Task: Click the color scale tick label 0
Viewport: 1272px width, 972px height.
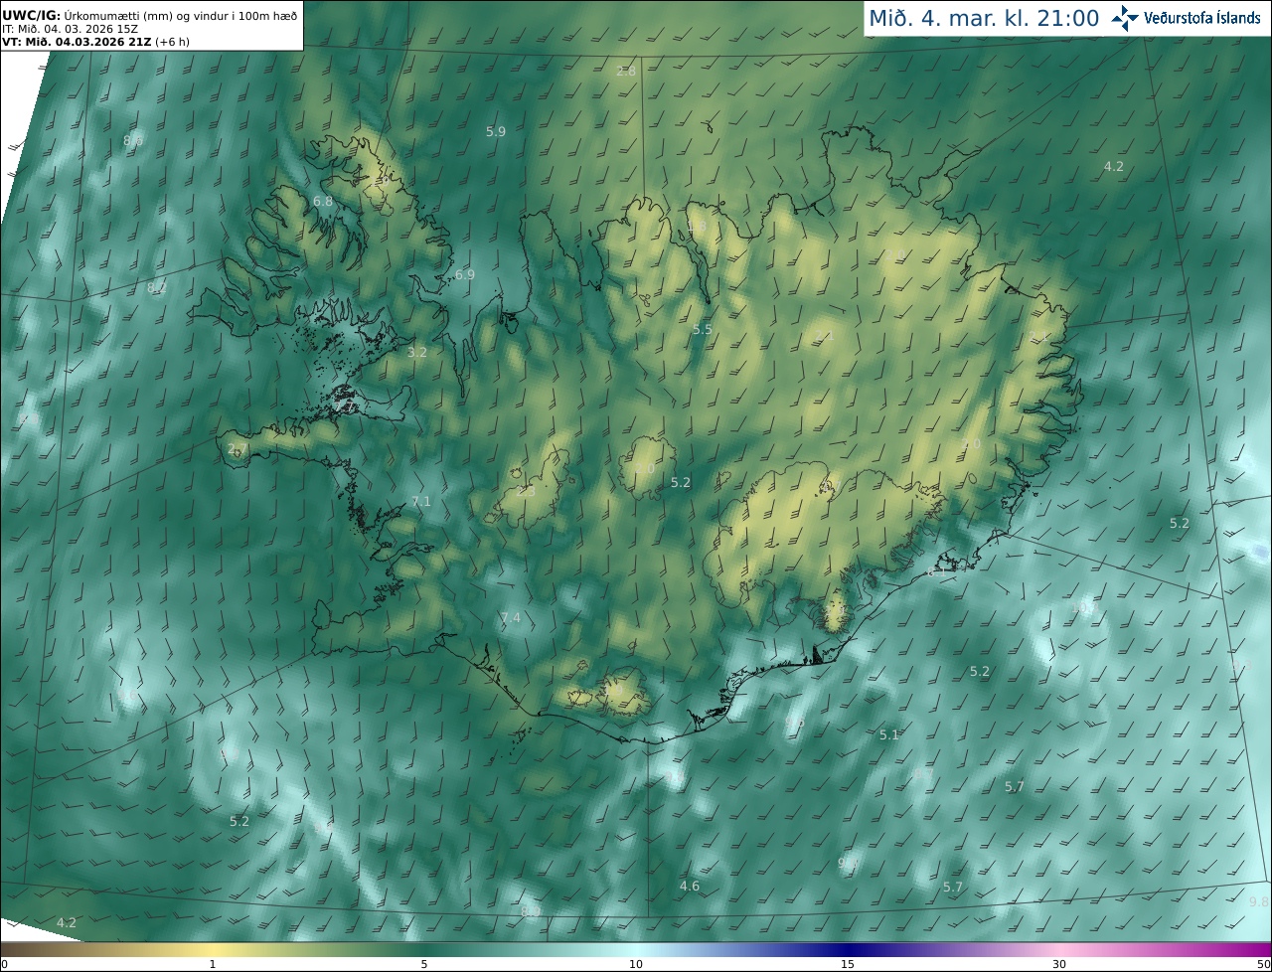Action: (x=4, y=964)
